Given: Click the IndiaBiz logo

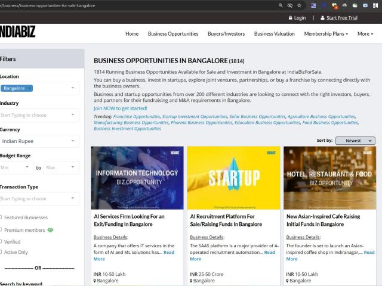Looking at the screenshot, I should pyautogui.click(x=17, y=32).
